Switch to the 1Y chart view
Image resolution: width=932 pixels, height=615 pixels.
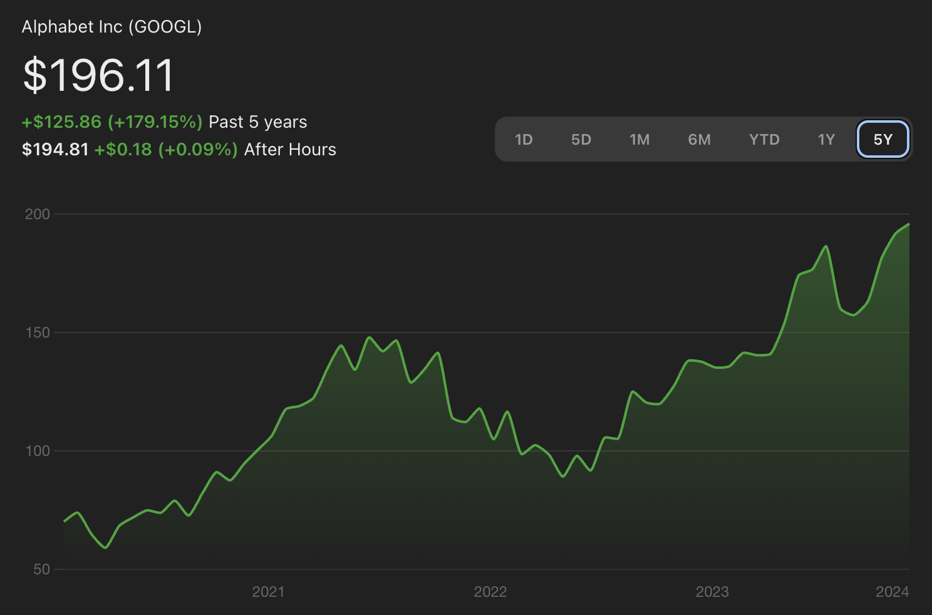click(826, 140)
